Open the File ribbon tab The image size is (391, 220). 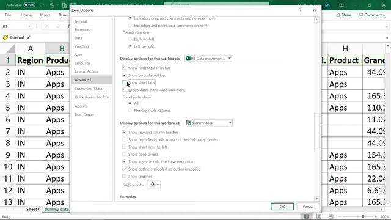(x=8, y=15)
